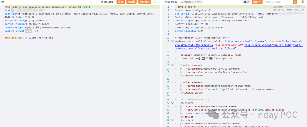Click the param-name webAppRootKey line
Viewport: 307px width, 127px height.
(x=213, y=69)
